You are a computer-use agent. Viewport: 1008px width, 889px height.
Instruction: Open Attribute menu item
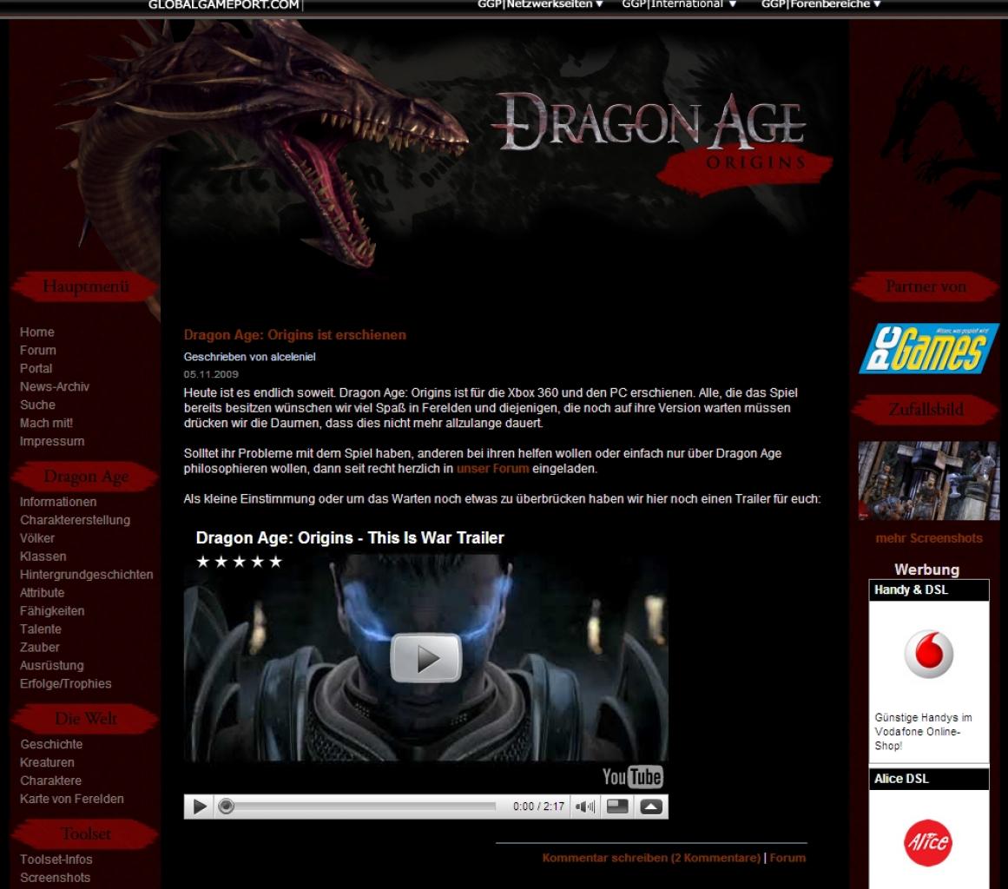pos(42,593)
